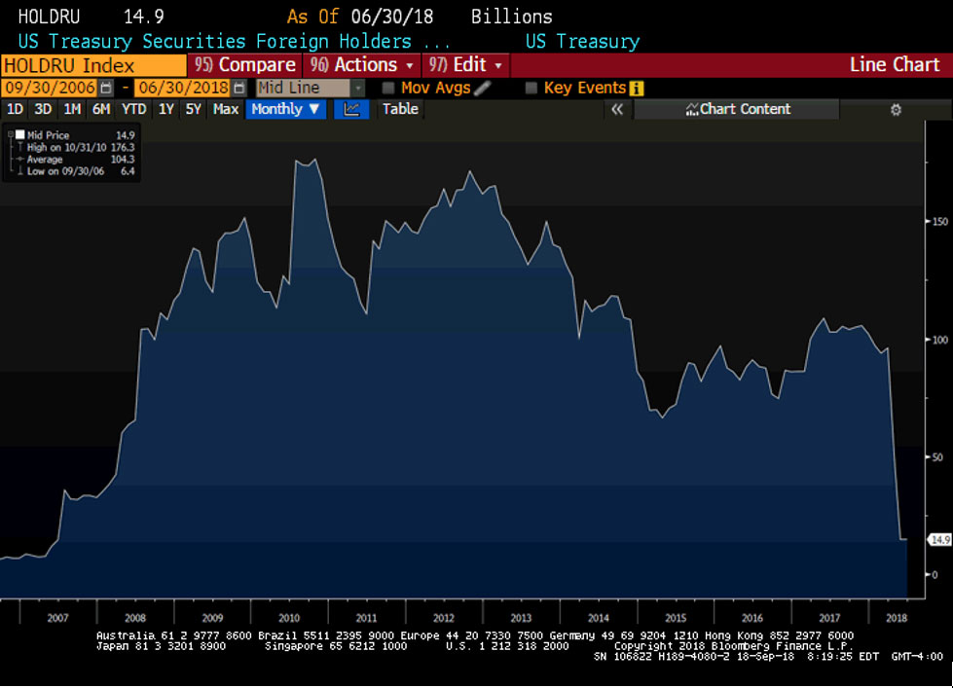
Task: Switch to Table view
Action: point(400,109)
